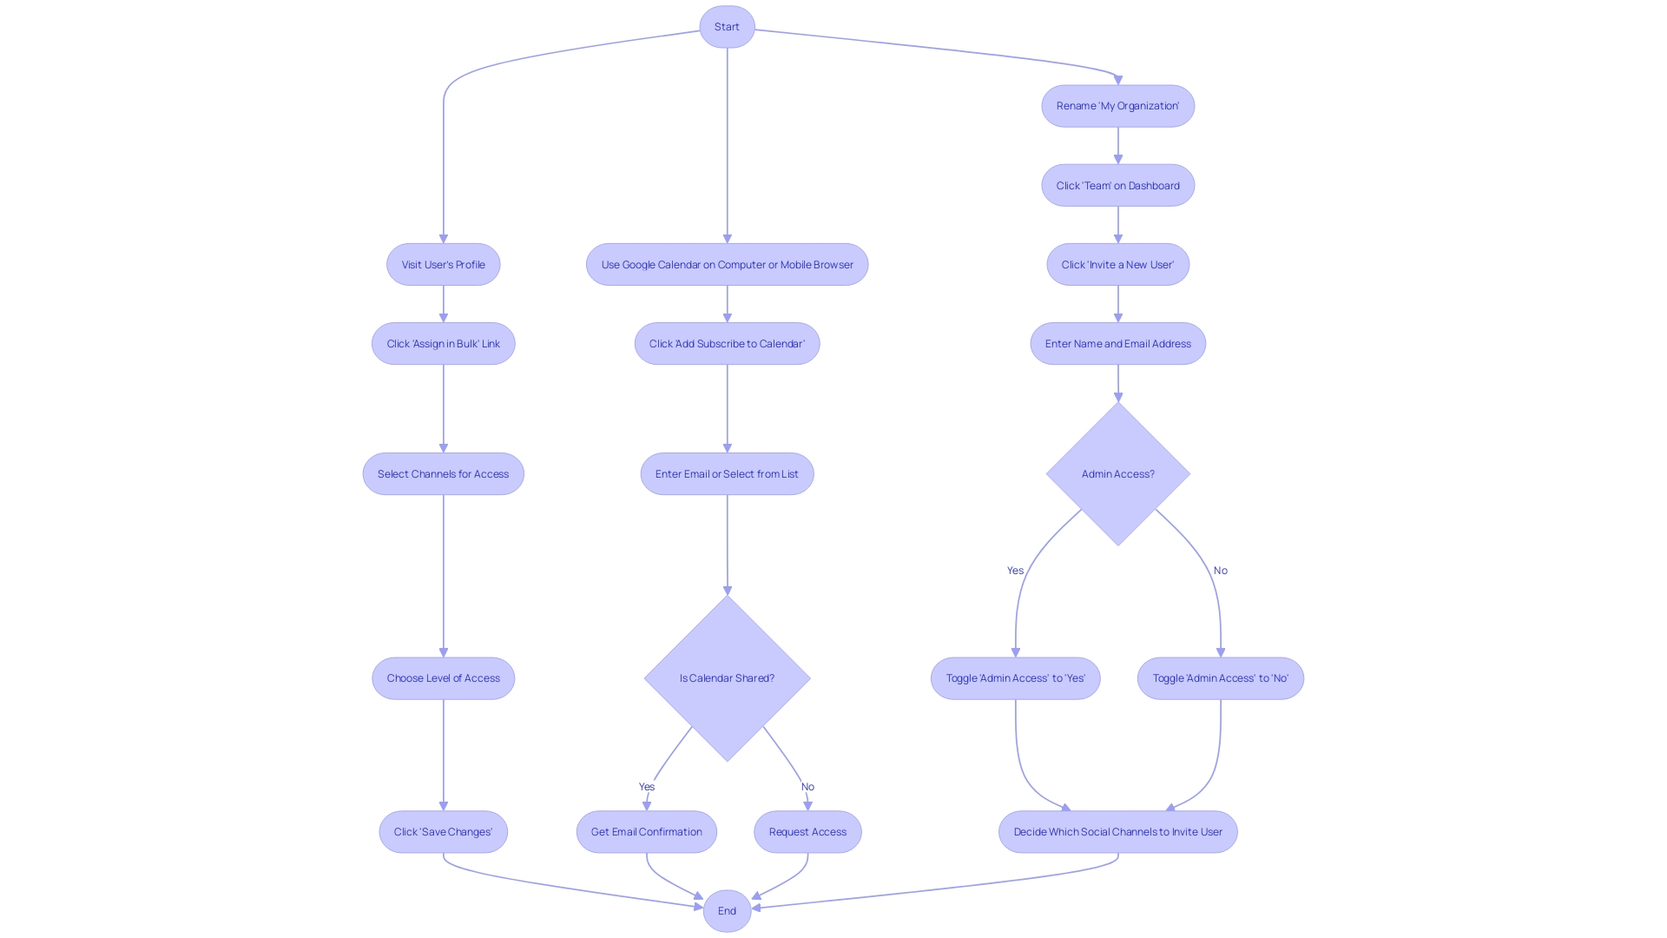Click 'Enter Name and Email Address' input node

(x=1117, y=344)
